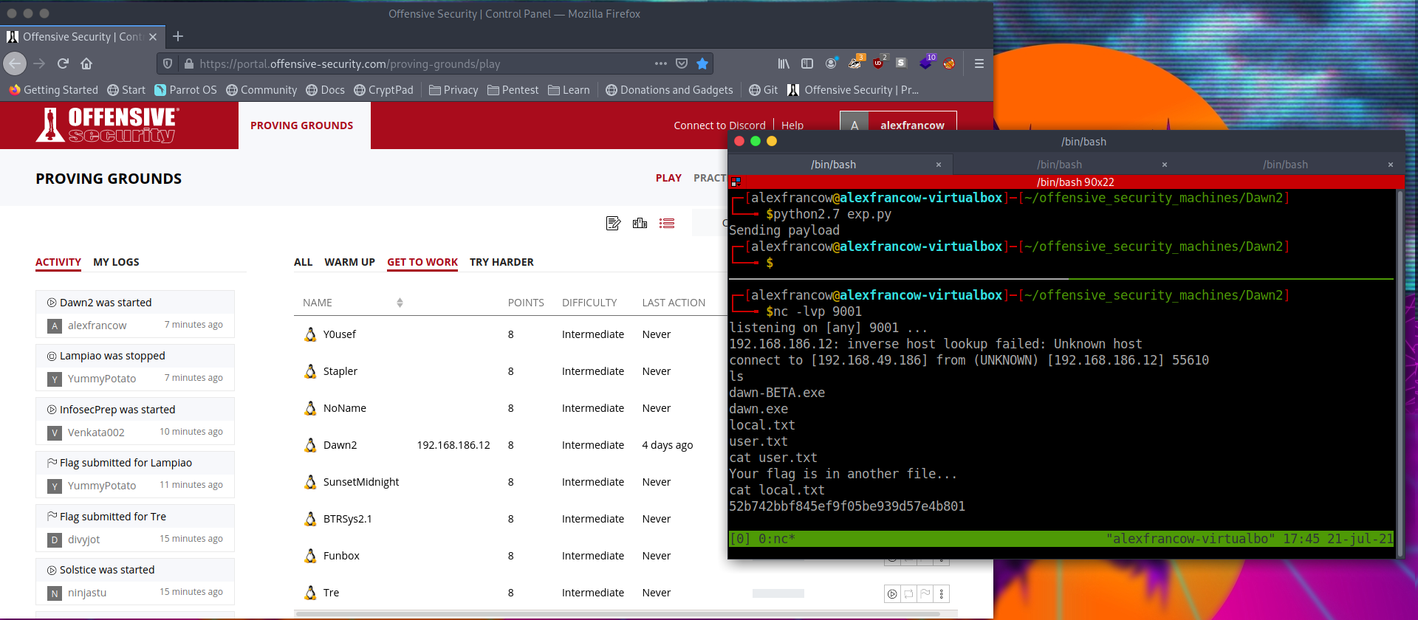Click the YummyPotato user in Lampiao stopped entry
This screenshot has height=620, width=1418.
[102, 379]
